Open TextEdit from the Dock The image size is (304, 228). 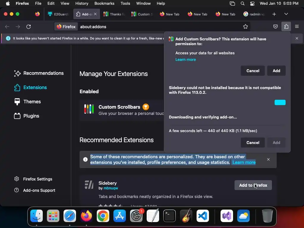coord(153,216)
